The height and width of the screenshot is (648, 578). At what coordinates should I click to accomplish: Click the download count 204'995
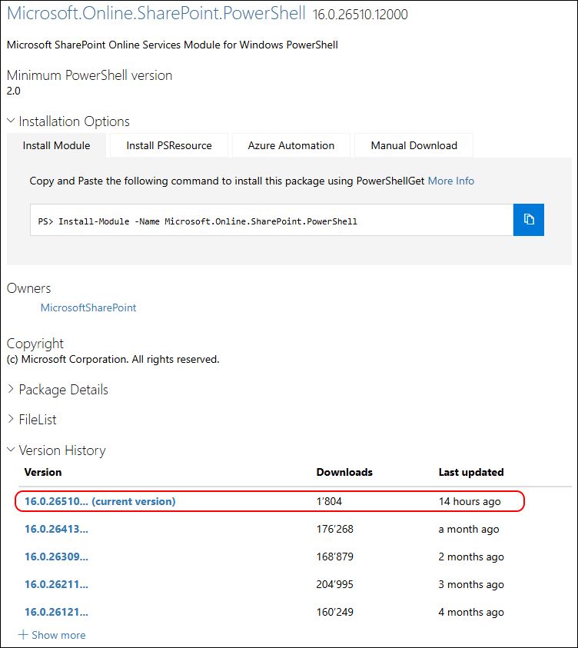pyautogui.click(x=334, y=584)
